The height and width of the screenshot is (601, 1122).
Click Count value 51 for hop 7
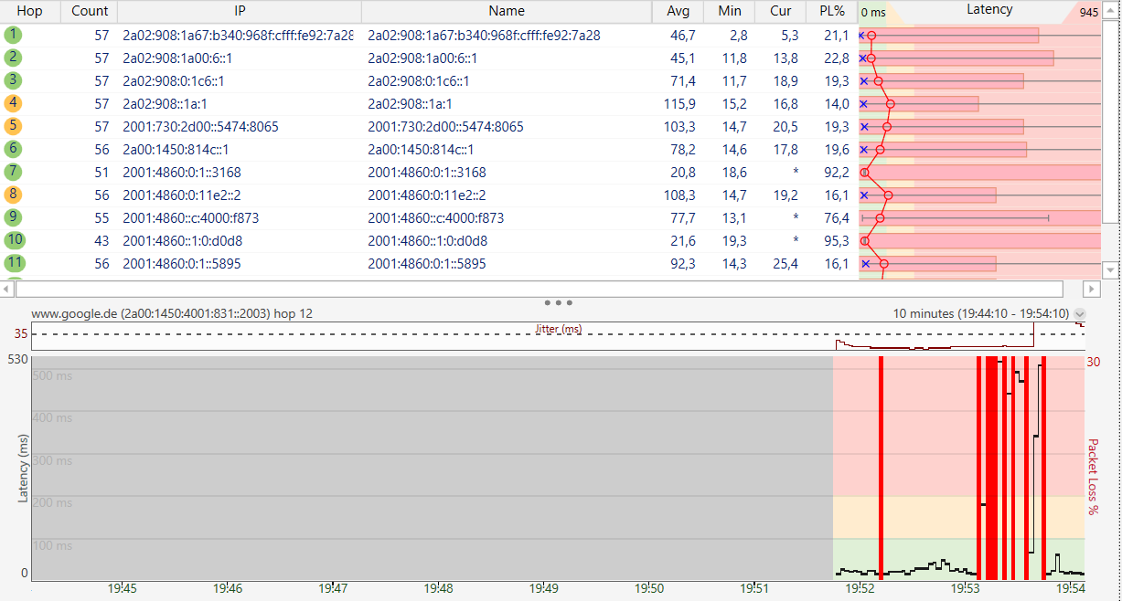[x=101, y=172]
